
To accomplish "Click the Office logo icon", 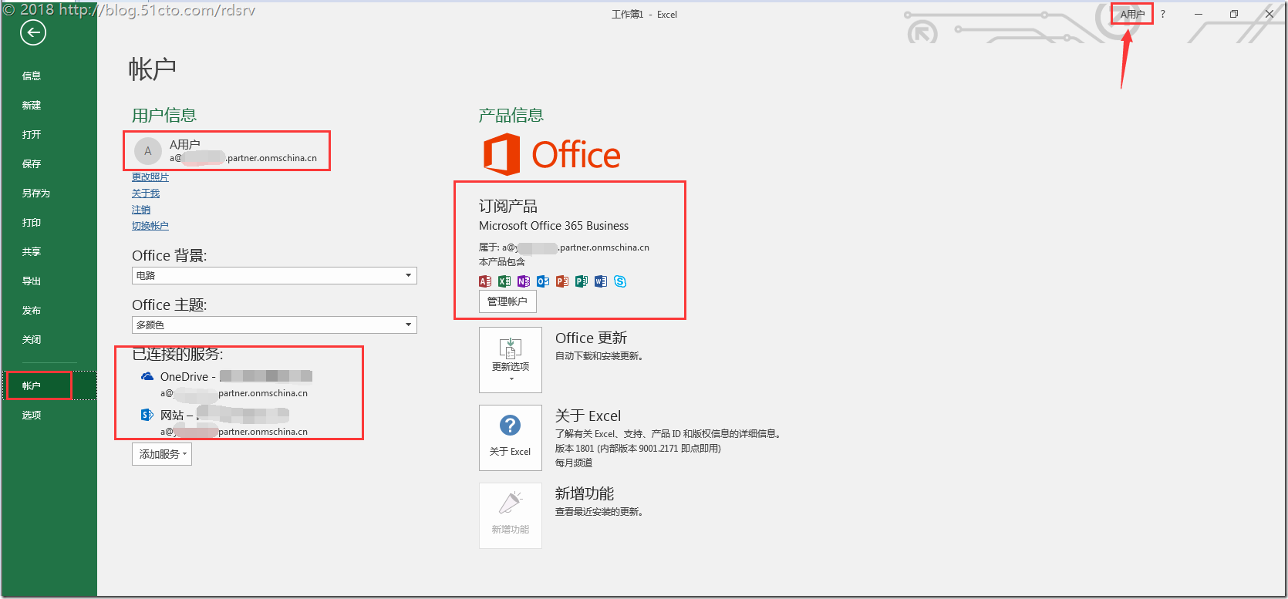I will click(x=501, y=154).
